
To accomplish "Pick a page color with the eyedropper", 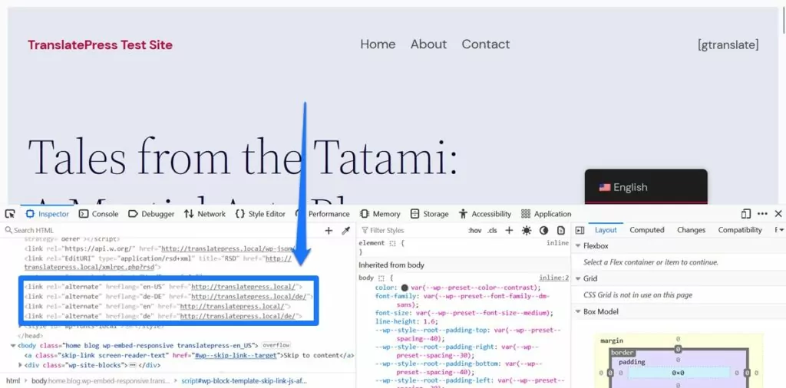I will click(345, 230).
